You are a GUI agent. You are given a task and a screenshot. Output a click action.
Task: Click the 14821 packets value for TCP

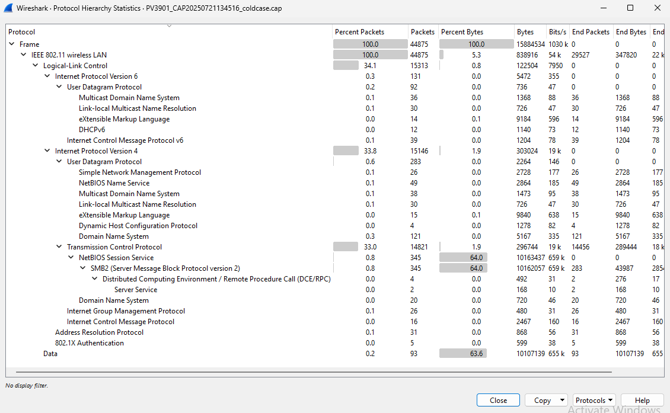[x=419, y=247]
